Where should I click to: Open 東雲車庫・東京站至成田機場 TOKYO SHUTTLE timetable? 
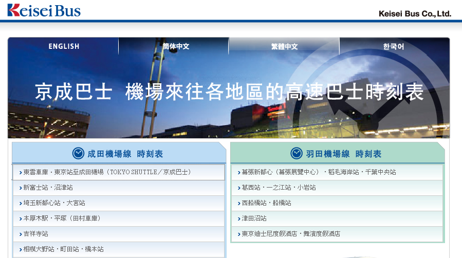pyautogui.click(x=118, y=172)
